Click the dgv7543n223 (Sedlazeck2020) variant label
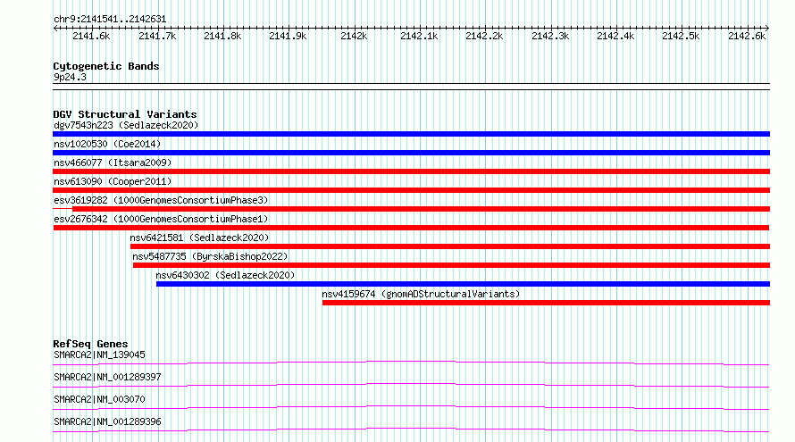The width and height of the screenshot is (795, 442). [x=126, y=125]
